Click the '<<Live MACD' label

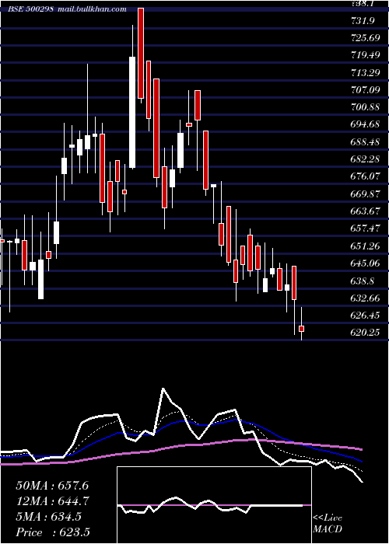tap(328, 523)
